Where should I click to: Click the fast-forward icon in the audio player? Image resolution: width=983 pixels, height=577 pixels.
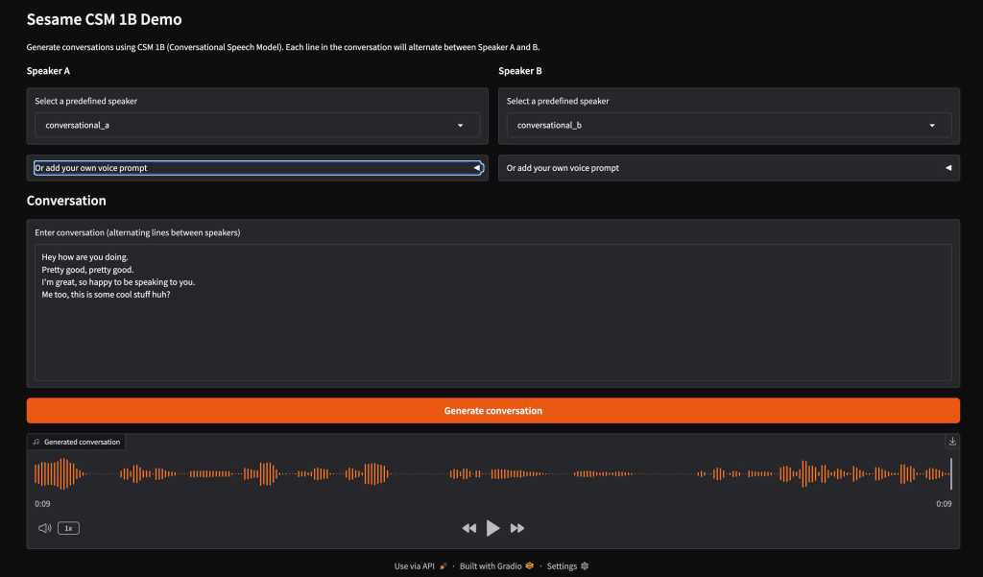(517, 527)
